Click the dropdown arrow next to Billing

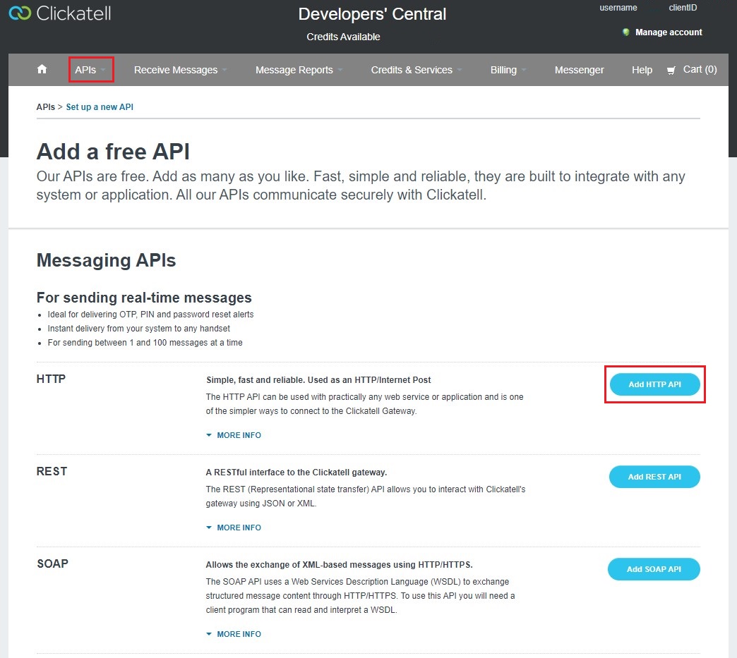pos(524,71)
